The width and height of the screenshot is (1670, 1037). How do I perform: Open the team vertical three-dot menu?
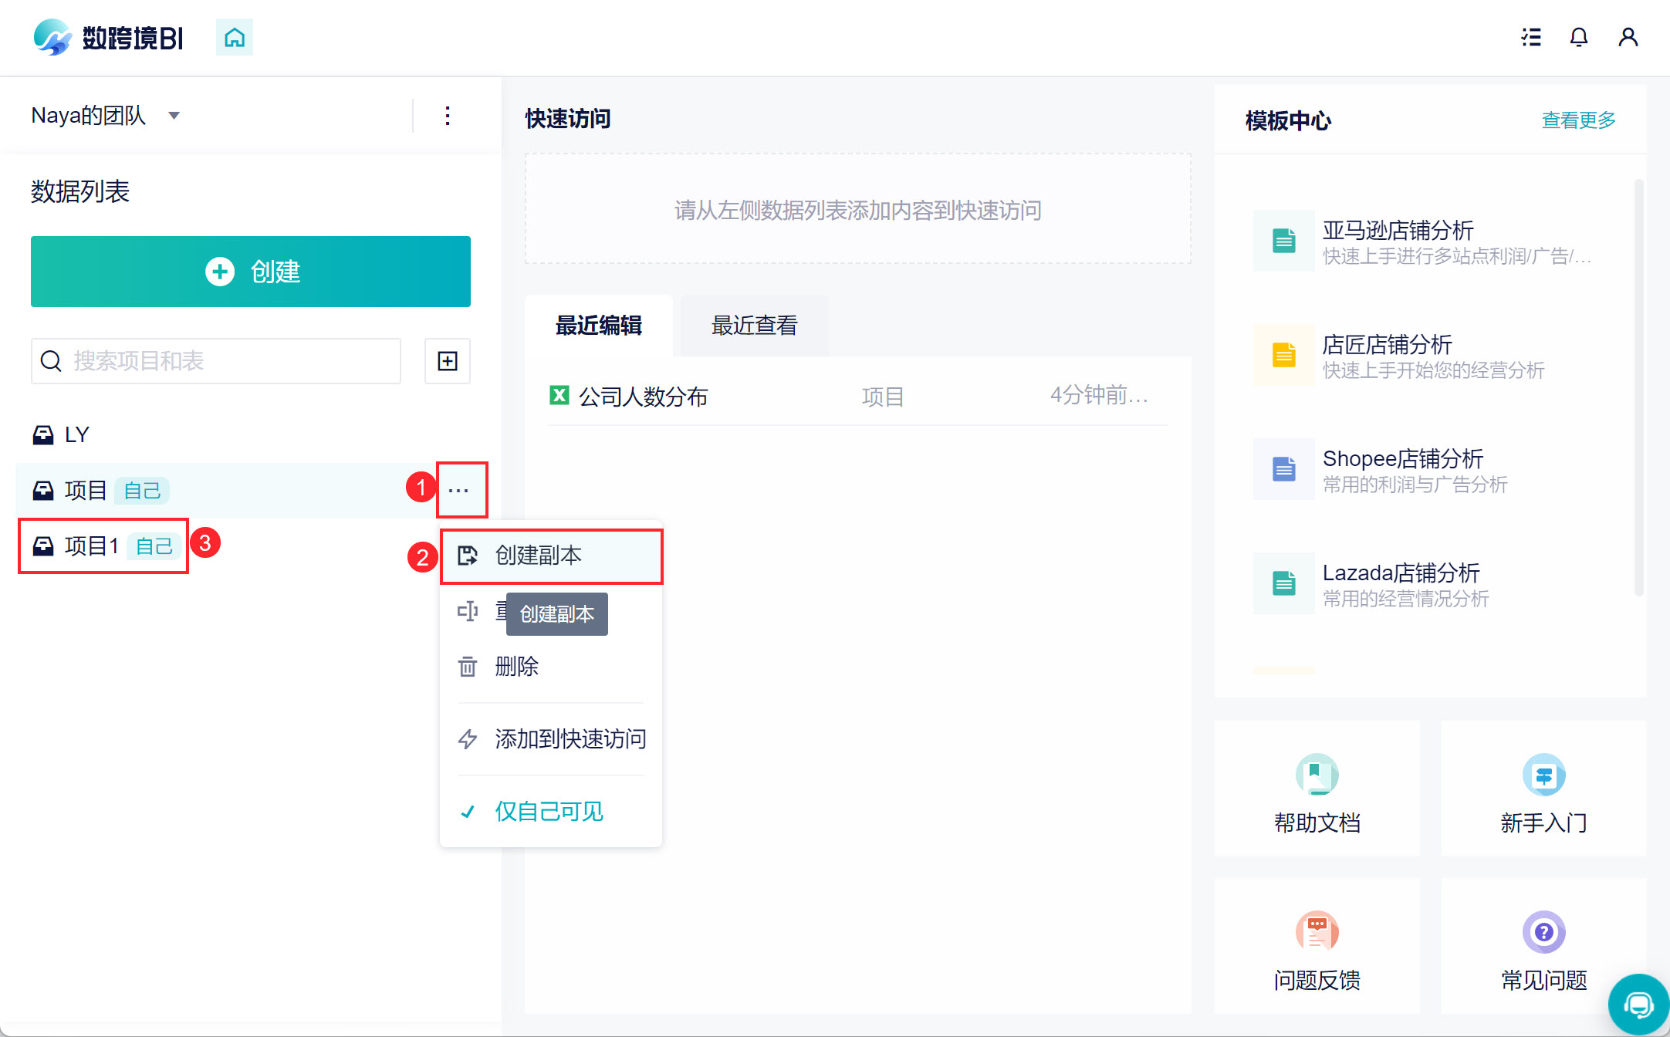pos(448,116)
